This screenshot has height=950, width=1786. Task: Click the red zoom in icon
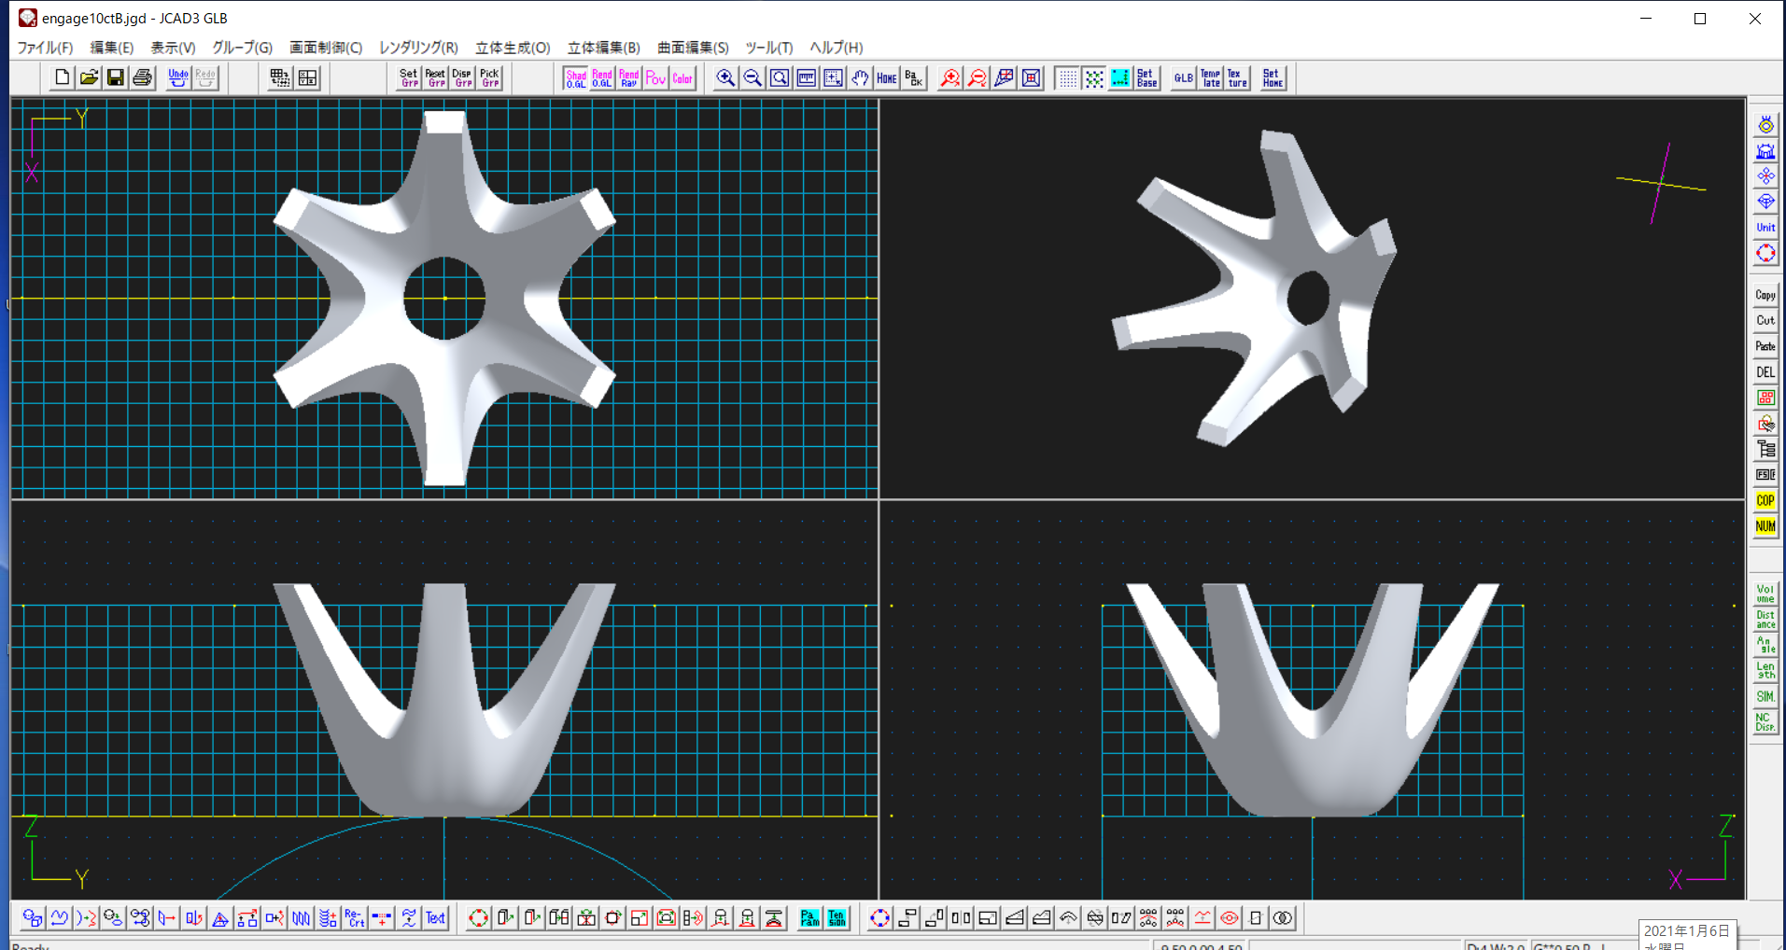[950, 77]
